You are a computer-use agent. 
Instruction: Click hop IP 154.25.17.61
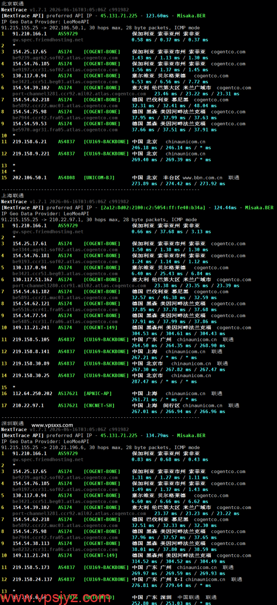pyautogui.click(x=29, y=244)
